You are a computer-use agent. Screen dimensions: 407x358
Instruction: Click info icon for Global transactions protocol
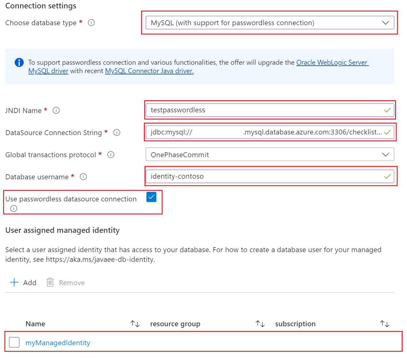[111, 155]
